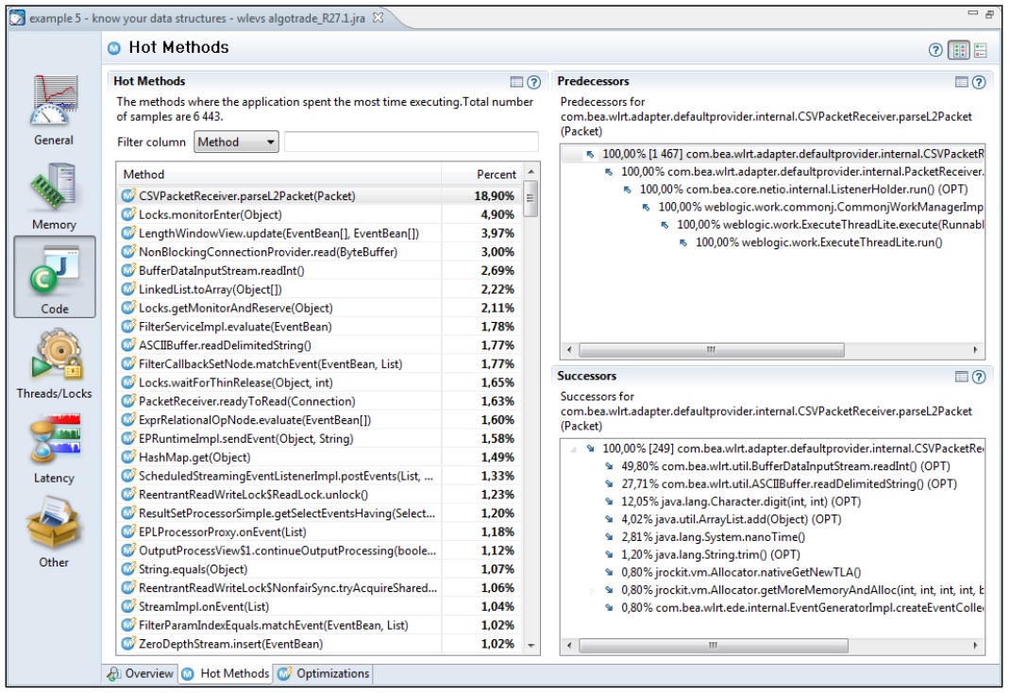1010x693 pixels.
Task: Click the Predecessors panel table settings icon
Action: [x=962, y=82]
